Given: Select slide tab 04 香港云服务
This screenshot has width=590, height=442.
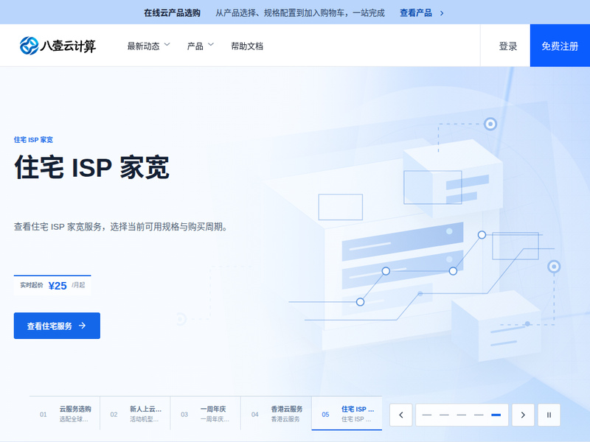Looking at the screenshot, I should (276, 413).
